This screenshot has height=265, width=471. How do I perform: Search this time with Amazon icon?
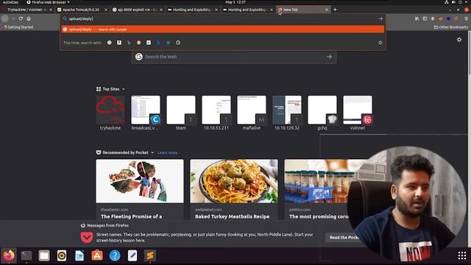pos(119,43)
